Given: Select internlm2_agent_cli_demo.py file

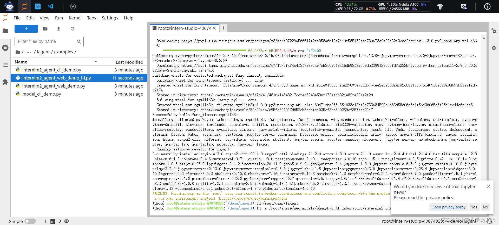Looking at the screenshot, I should point(79,70).
